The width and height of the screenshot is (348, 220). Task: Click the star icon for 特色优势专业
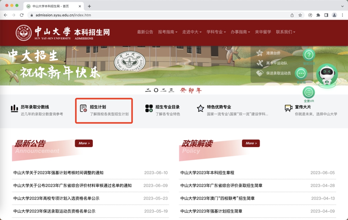(201, 108)
